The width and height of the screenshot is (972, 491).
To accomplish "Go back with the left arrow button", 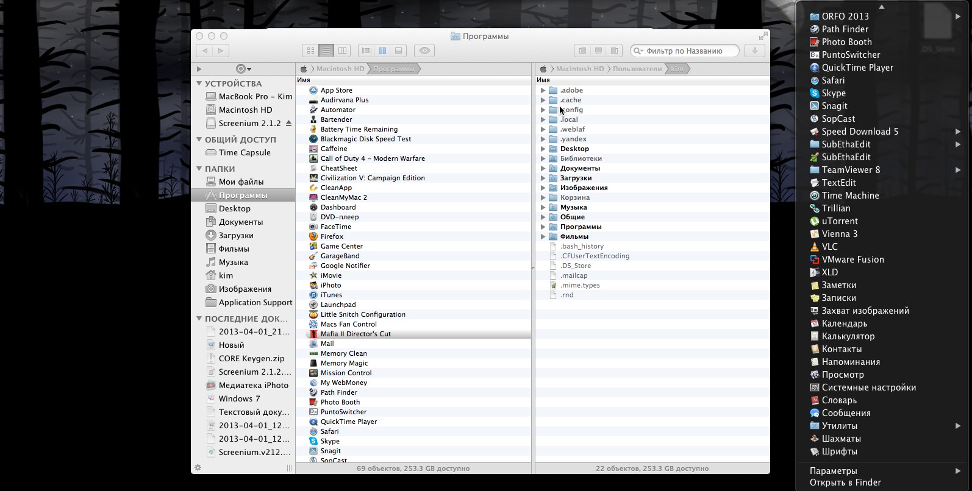I will pyautogui.click(x=205, y=51).
